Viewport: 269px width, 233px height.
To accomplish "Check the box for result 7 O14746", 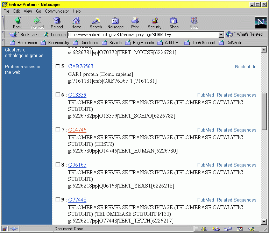I will pos(58,129).
